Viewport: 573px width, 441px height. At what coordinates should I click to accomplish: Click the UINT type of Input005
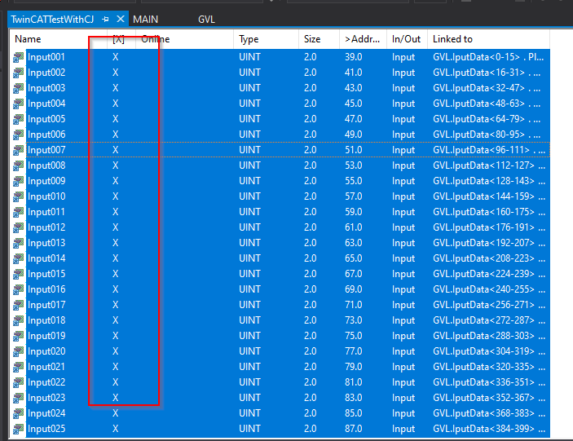tap(249, 119)
